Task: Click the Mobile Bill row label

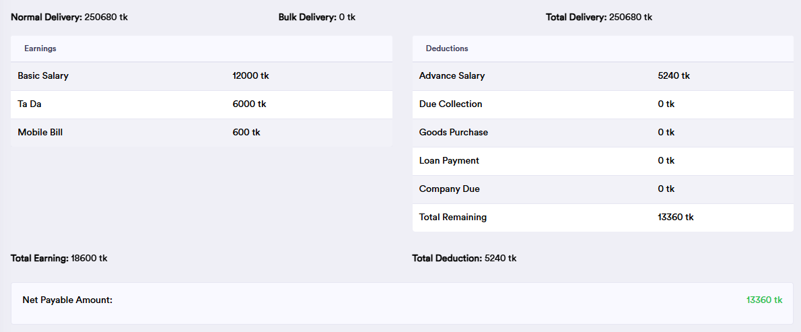Action: 40,133
